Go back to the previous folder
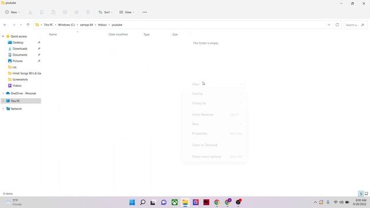 point(5,25)
